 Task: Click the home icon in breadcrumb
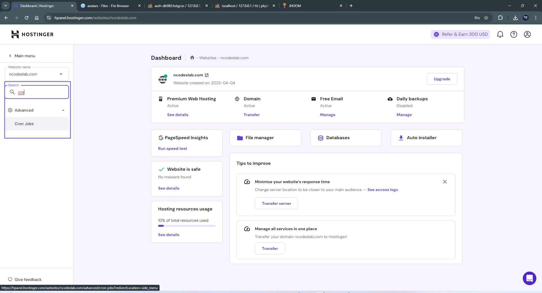(x=192, y=57)
